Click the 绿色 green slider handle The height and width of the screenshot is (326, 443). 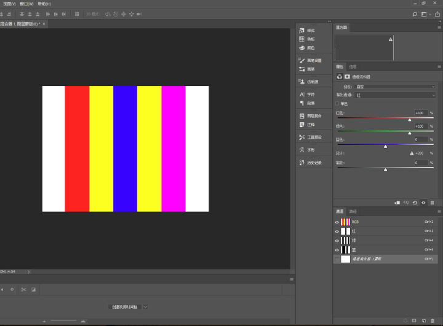coord(410,133)
